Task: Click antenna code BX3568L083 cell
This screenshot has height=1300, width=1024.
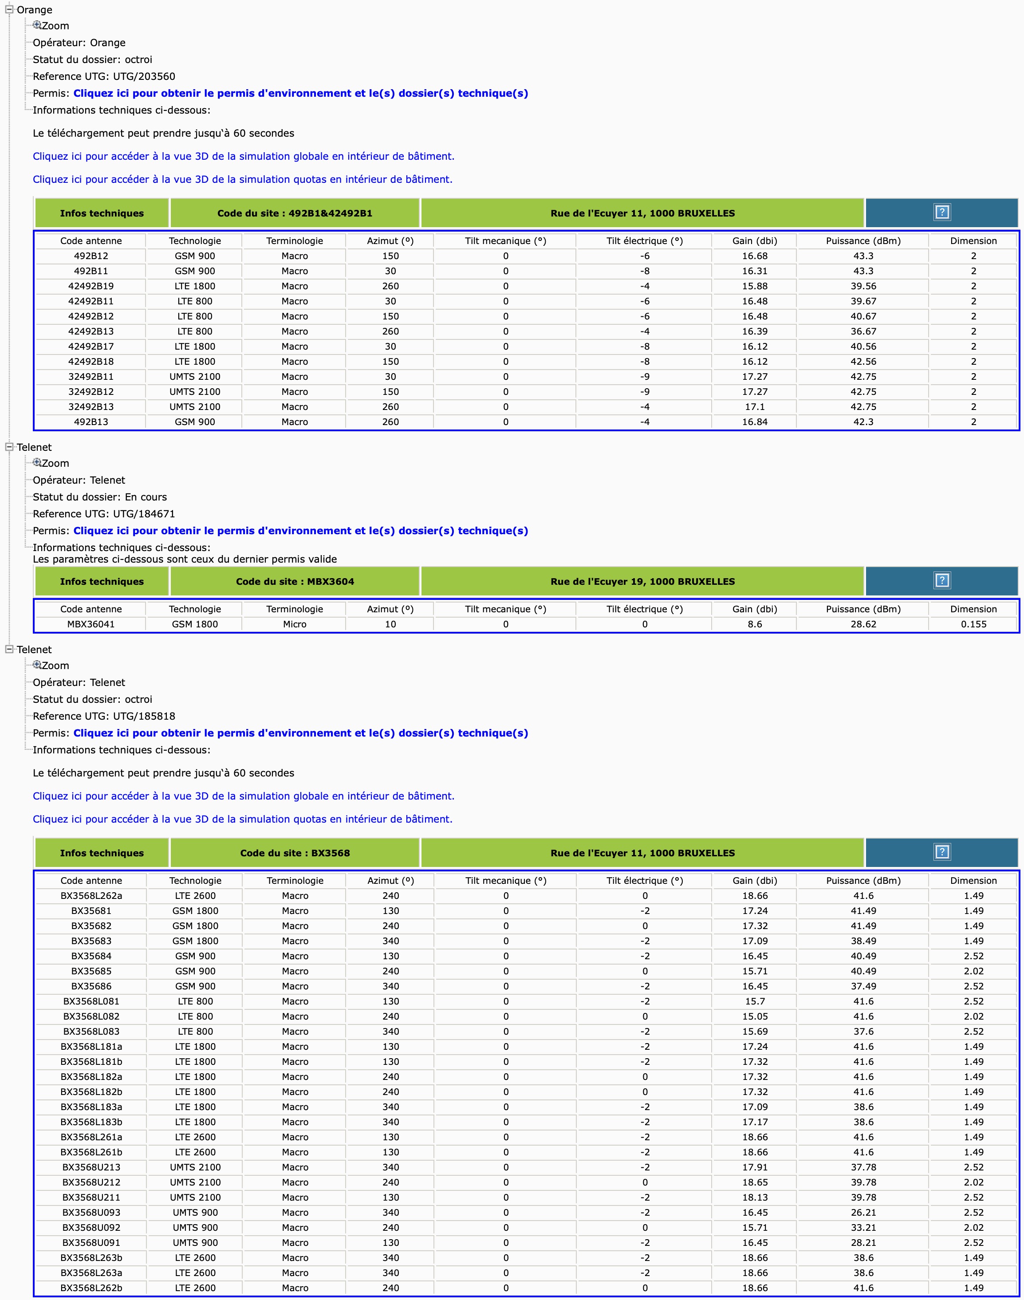Action: point(91,1032)
